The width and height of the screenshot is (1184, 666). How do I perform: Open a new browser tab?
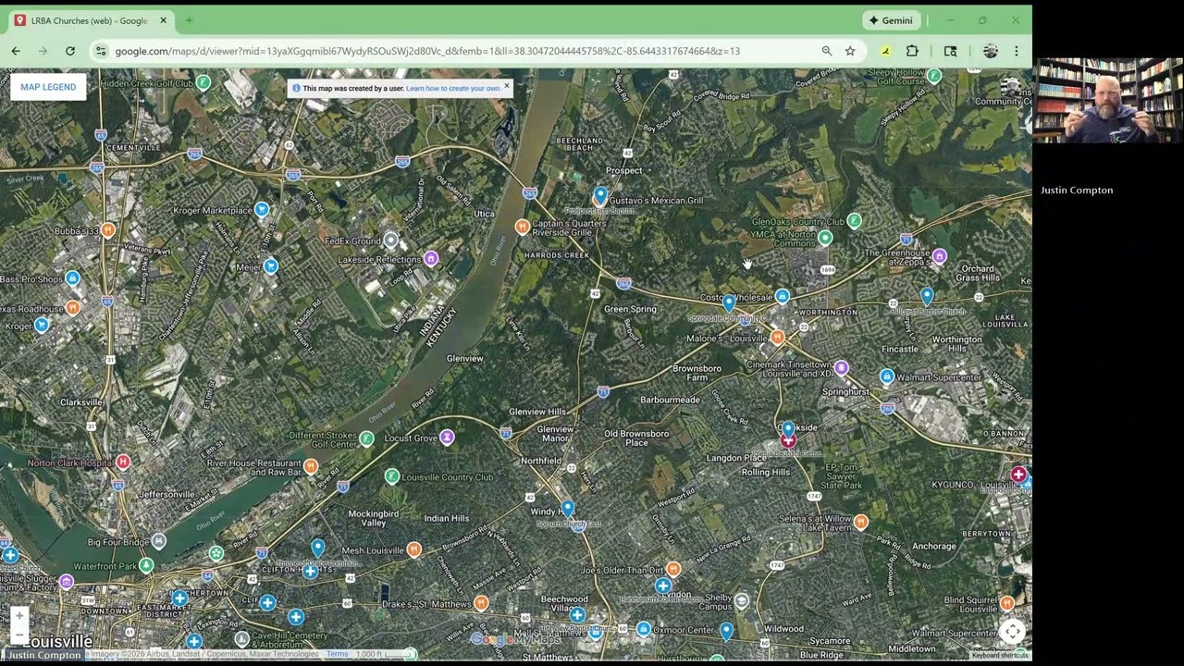pos(189,20)
